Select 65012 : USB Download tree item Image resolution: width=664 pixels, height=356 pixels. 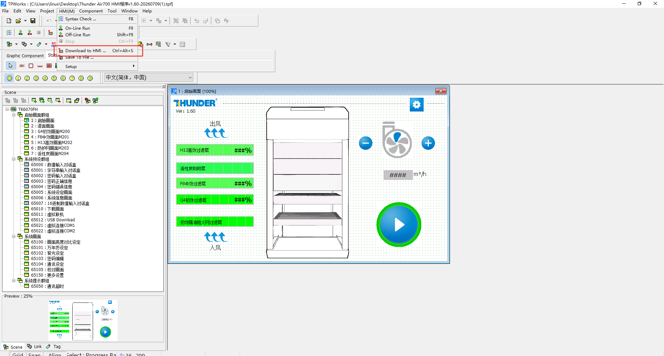(53, 220)
